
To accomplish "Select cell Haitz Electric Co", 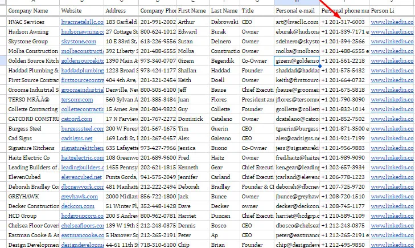I will (x=33, y=158).
